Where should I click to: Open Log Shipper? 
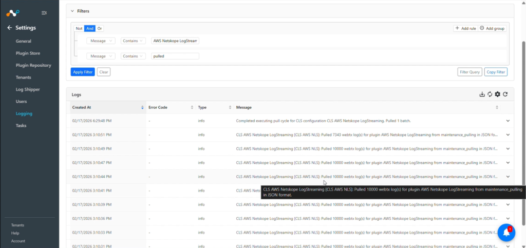pos(28,89)
